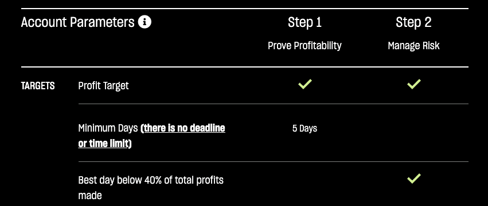Select the Step 1 column heading
488x206 pixels.
point(304,22)
